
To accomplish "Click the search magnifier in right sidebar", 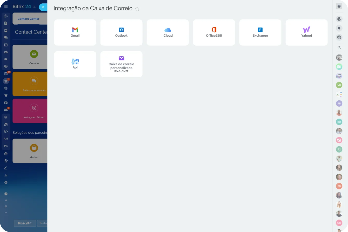I will 339,47.
